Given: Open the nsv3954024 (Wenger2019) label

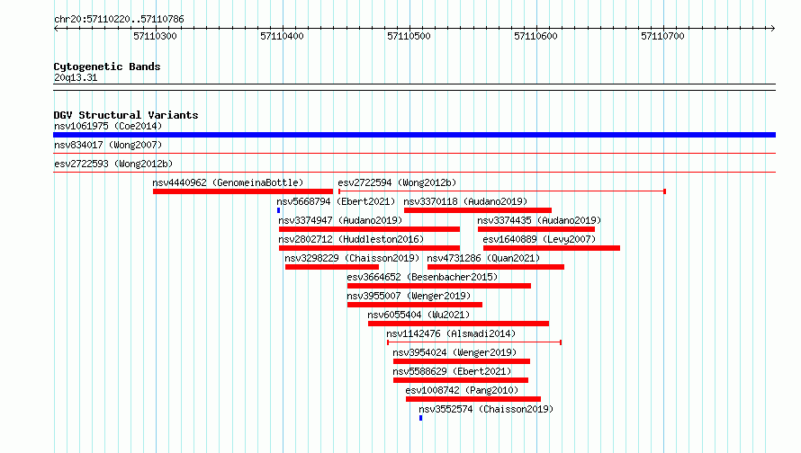Looking at the screenshot, I should coord(454,352).
